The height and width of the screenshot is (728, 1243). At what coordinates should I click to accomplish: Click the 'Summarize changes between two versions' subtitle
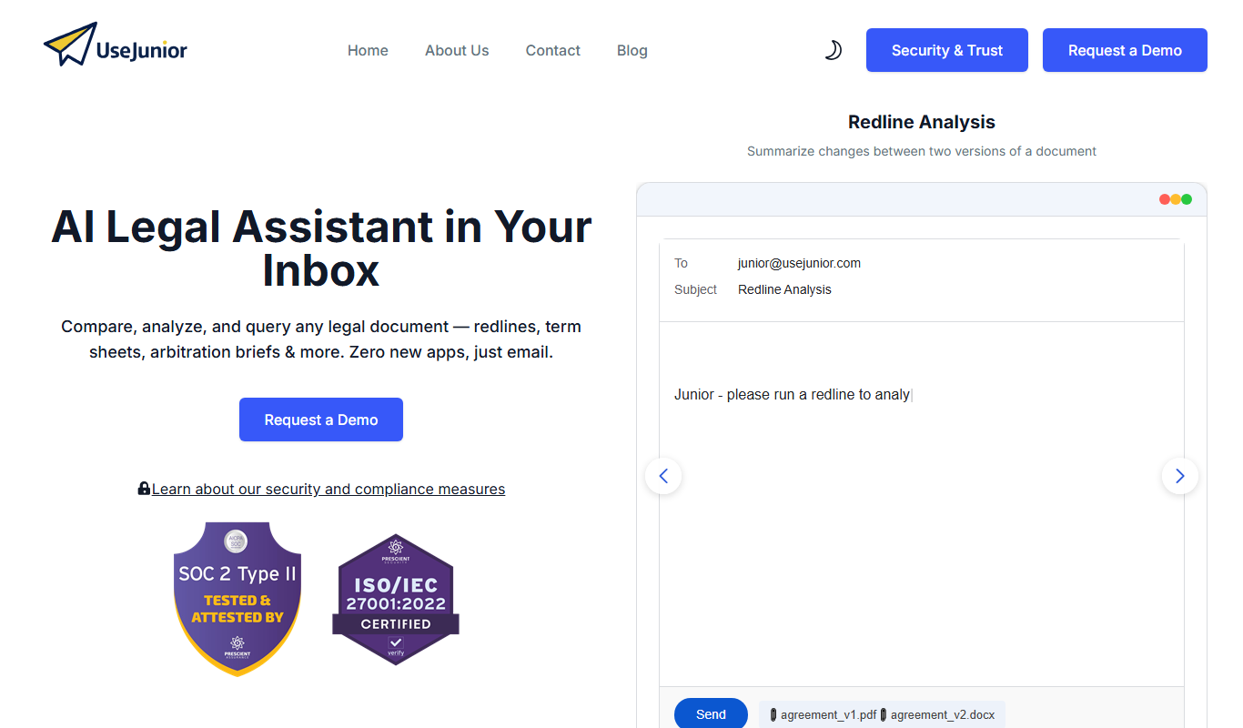click(922, 151)
